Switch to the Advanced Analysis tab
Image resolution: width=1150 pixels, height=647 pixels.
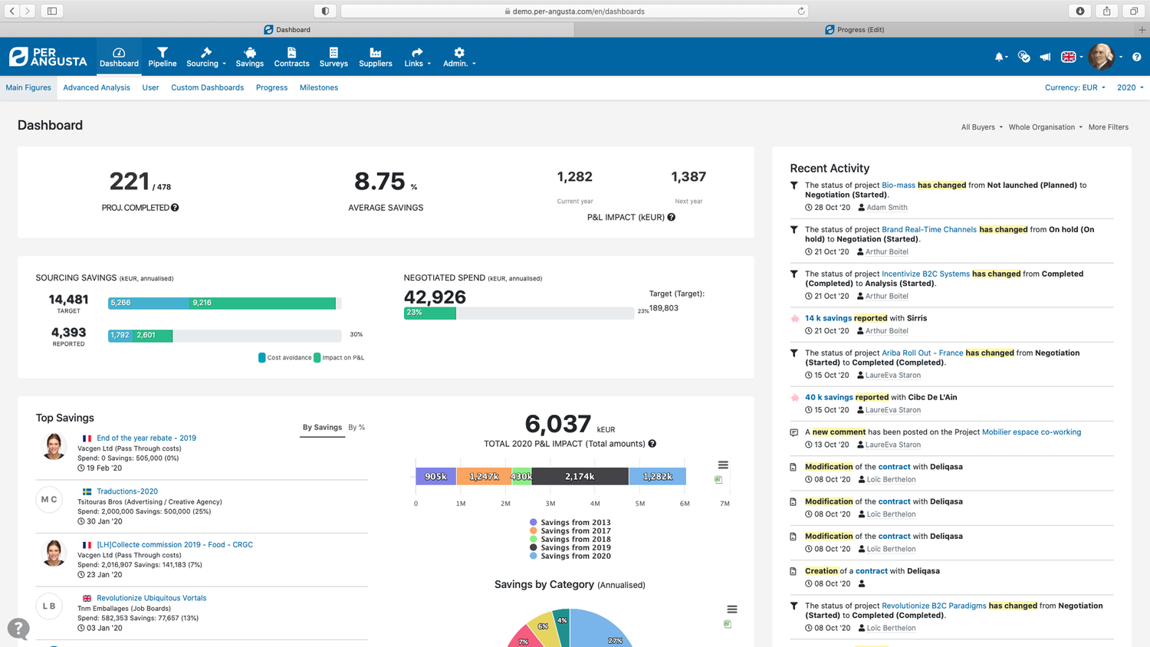pyautogui.click(x=97, y=87)
